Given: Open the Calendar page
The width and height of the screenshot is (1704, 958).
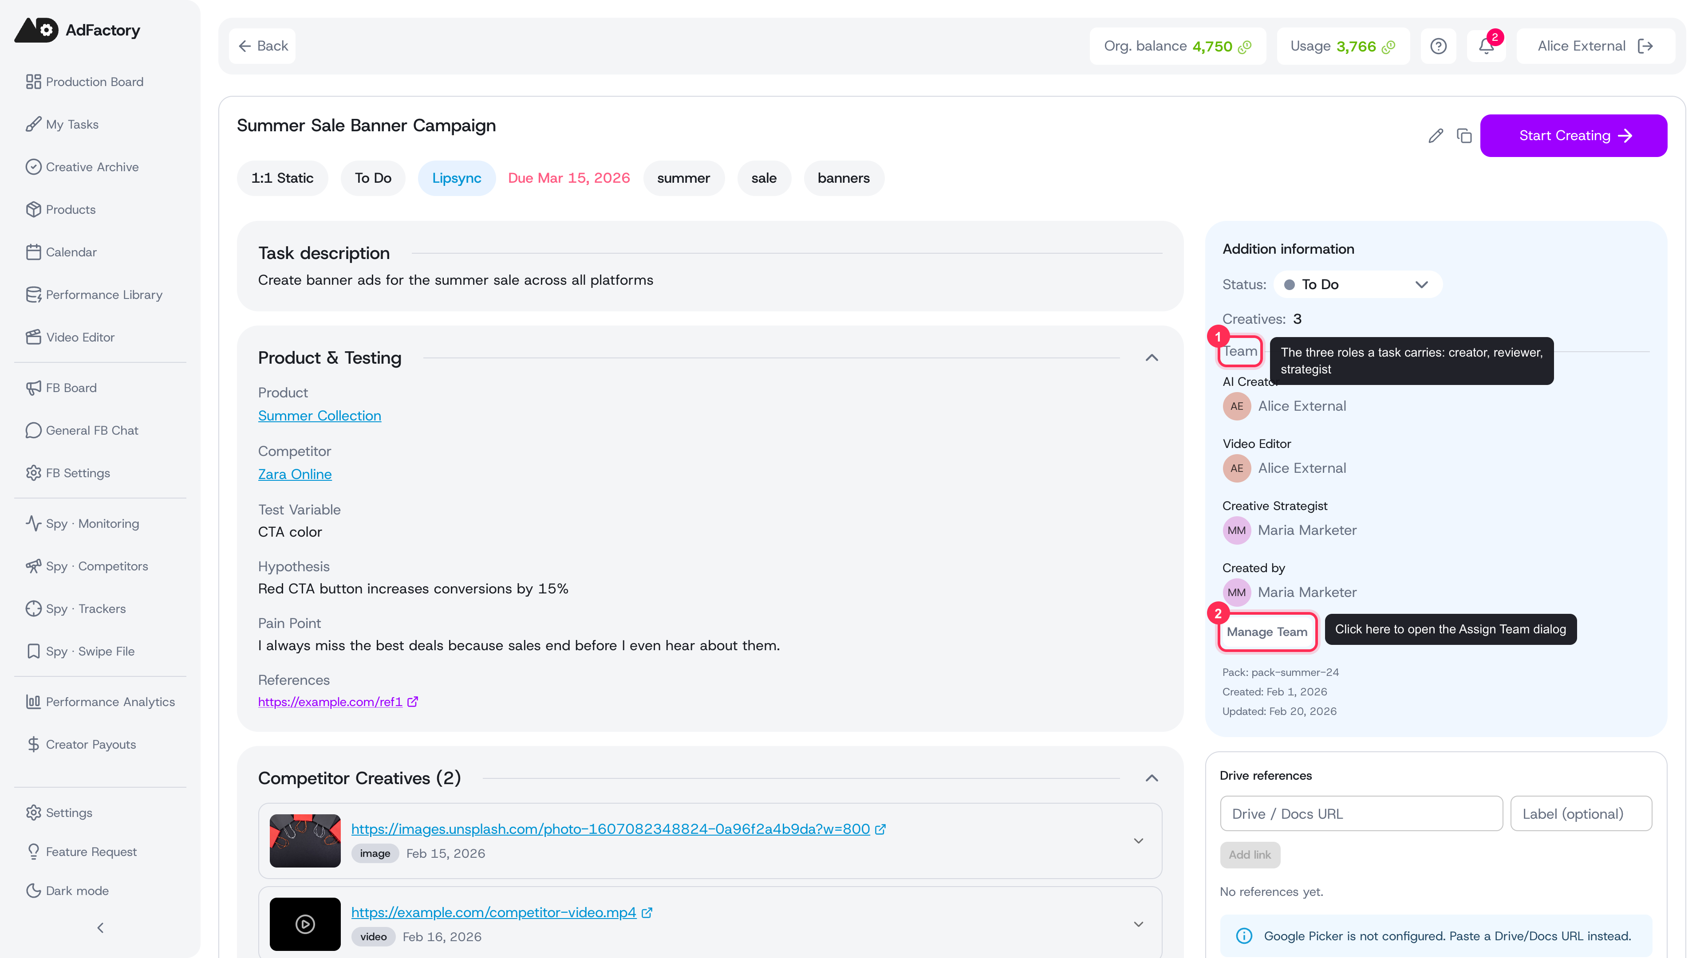Looking at the screenshot, I should 61,252.
